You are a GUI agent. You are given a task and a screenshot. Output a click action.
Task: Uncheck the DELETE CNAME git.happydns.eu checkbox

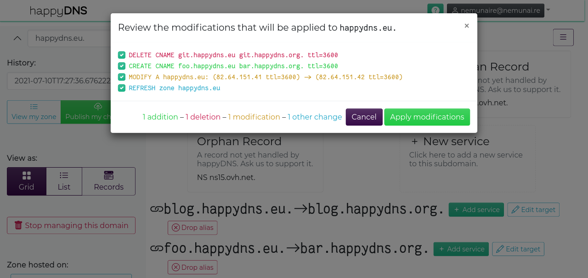(x=122, y=55)
